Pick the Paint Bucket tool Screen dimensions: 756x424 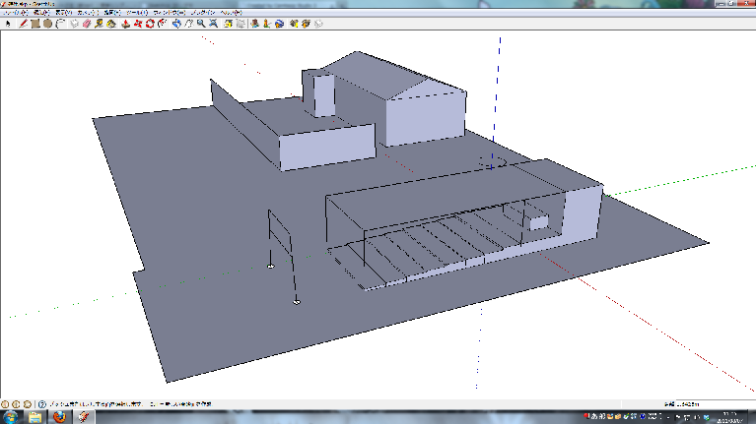[x=111, y=24]
